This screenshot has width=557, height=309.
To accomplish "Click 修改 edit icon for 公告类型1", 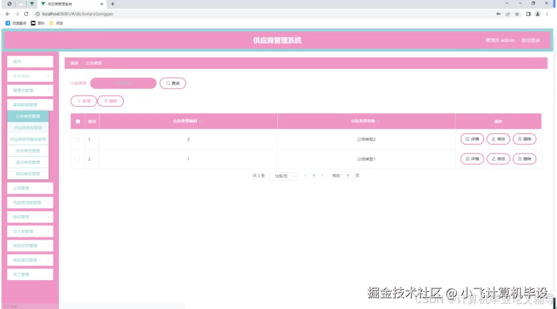I will (498, 159).
